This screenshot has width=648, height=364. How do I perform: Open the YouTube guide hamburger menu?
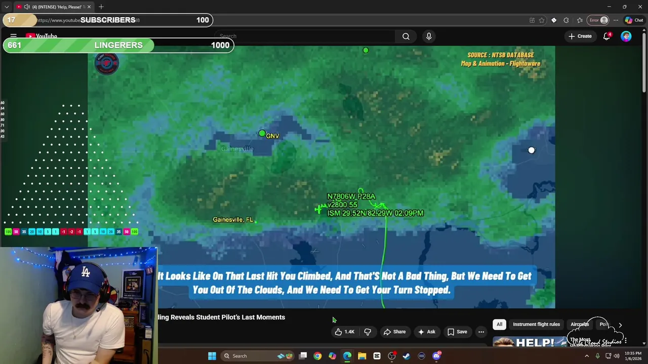pos(14,36)
